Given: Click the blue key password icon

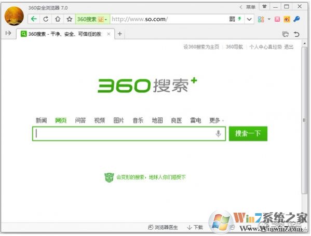Looking at the screenshot, I should (x=296, y=19).
